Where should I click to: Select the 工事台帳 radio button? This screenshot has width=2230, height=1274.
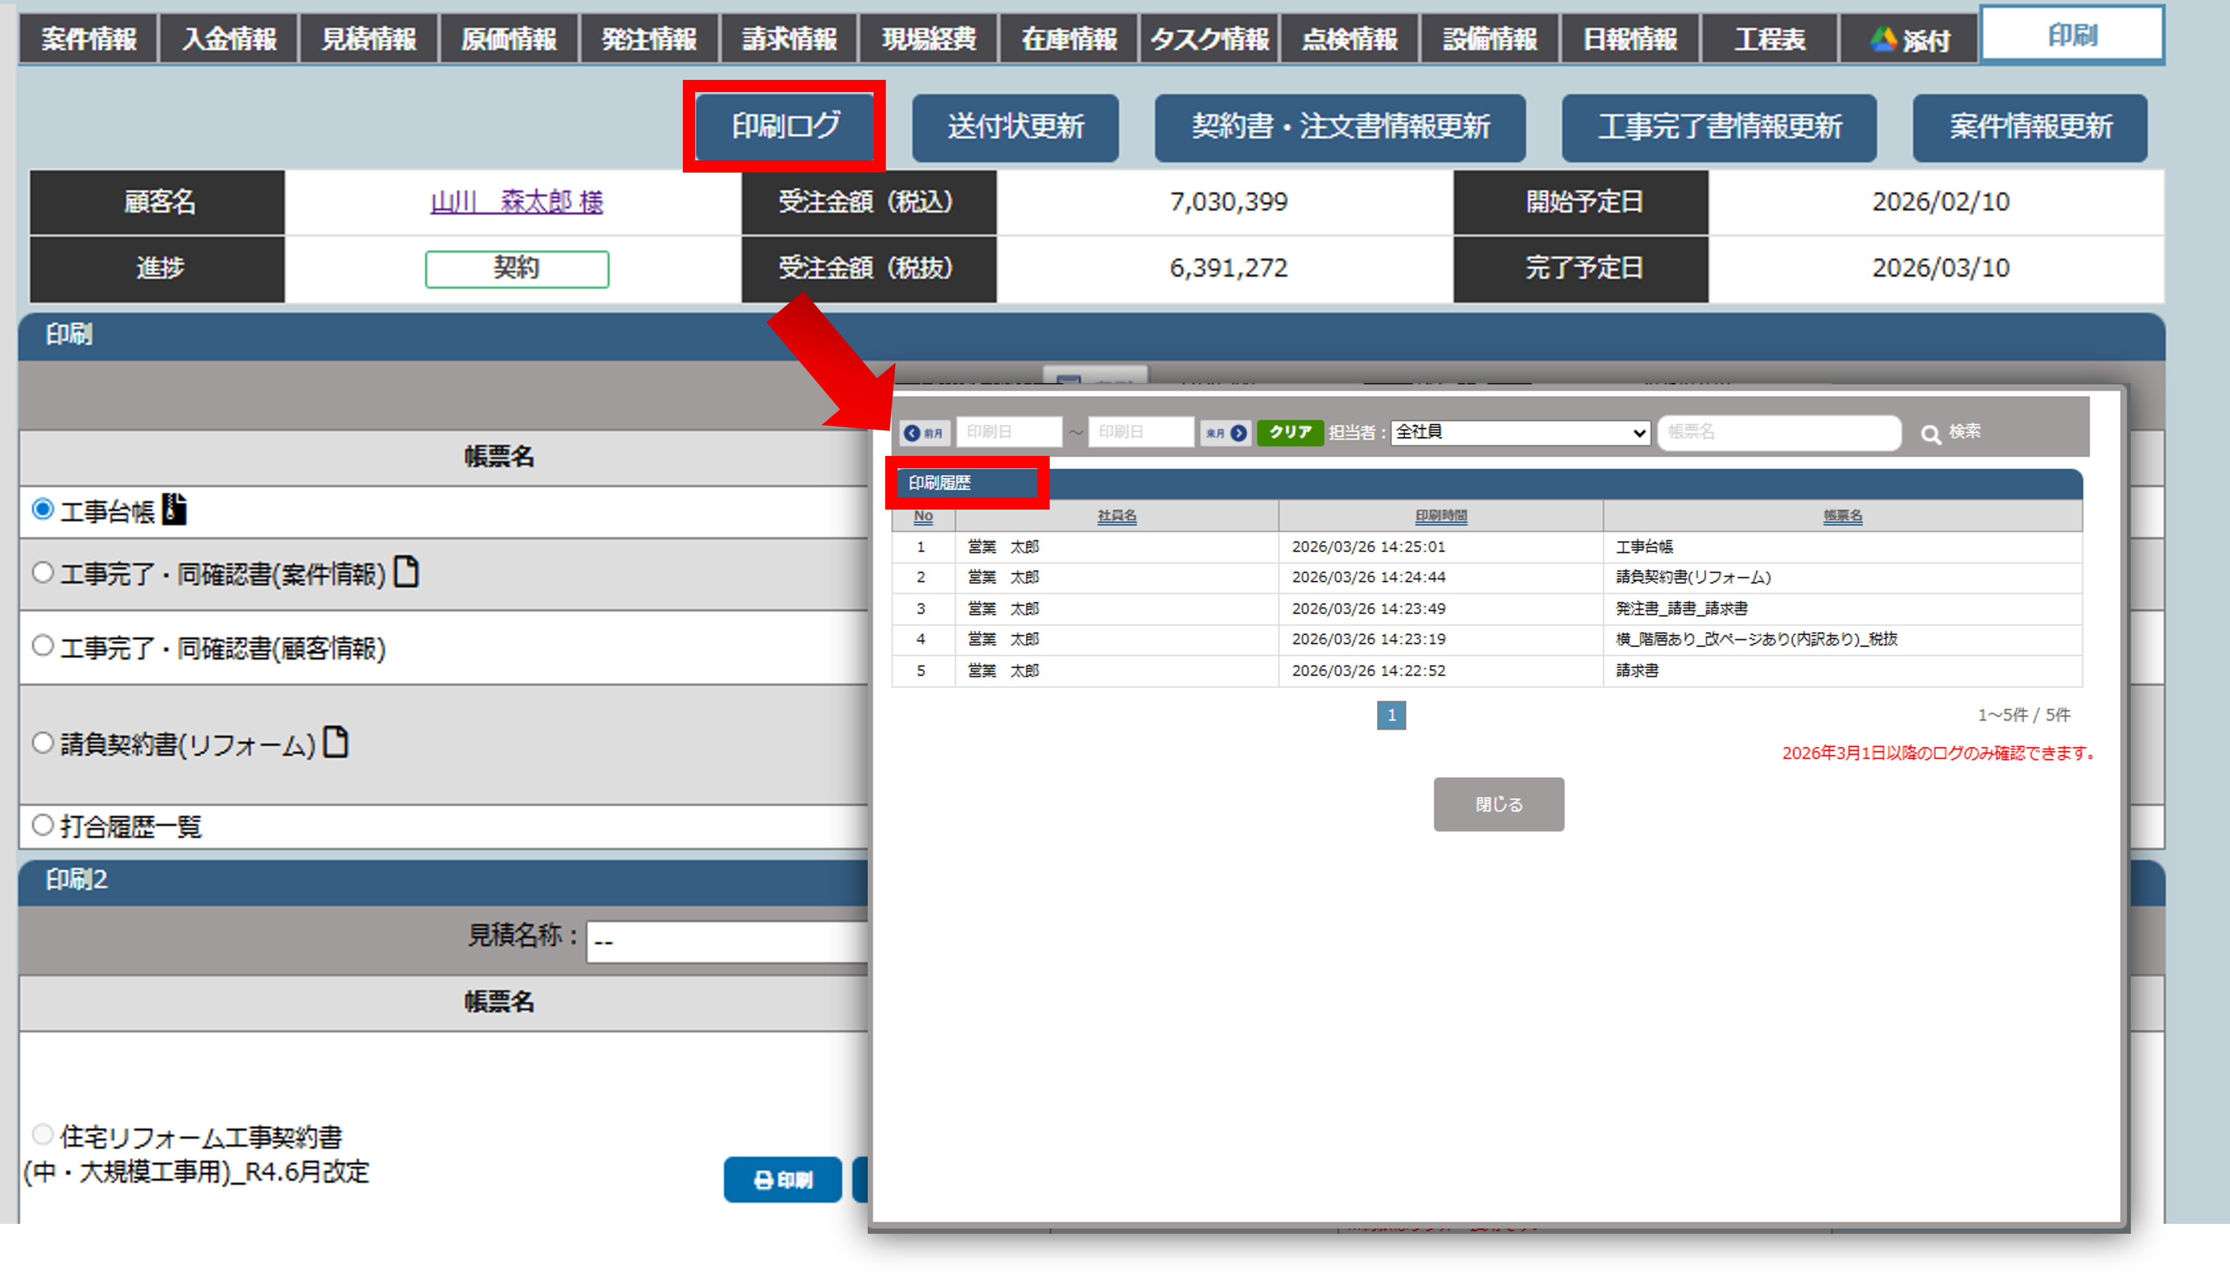coord(43,509)
